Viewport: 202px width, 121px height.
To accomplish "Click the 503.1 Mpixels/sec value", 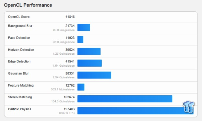I will click(x=63, y=89).
